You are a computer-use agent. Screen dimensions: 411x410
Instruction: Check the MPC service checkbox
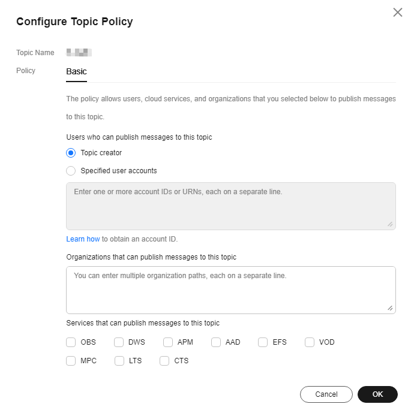tap(71, 361)
